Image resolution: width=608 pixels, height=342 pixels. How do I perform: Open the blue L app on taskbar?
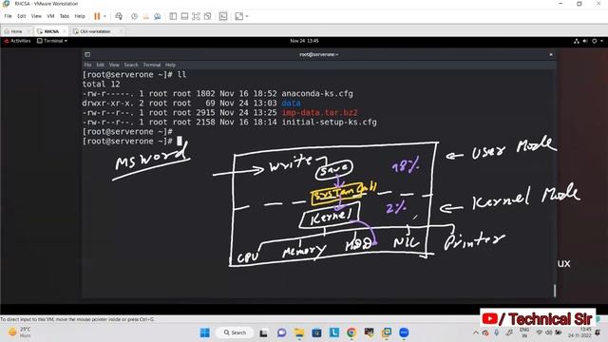pos(333,332)
